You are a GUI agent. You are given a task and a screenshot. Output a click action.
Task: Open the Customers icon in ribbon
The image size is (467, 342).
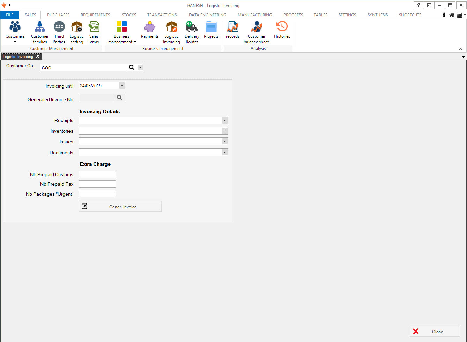[x=15, y=27]
